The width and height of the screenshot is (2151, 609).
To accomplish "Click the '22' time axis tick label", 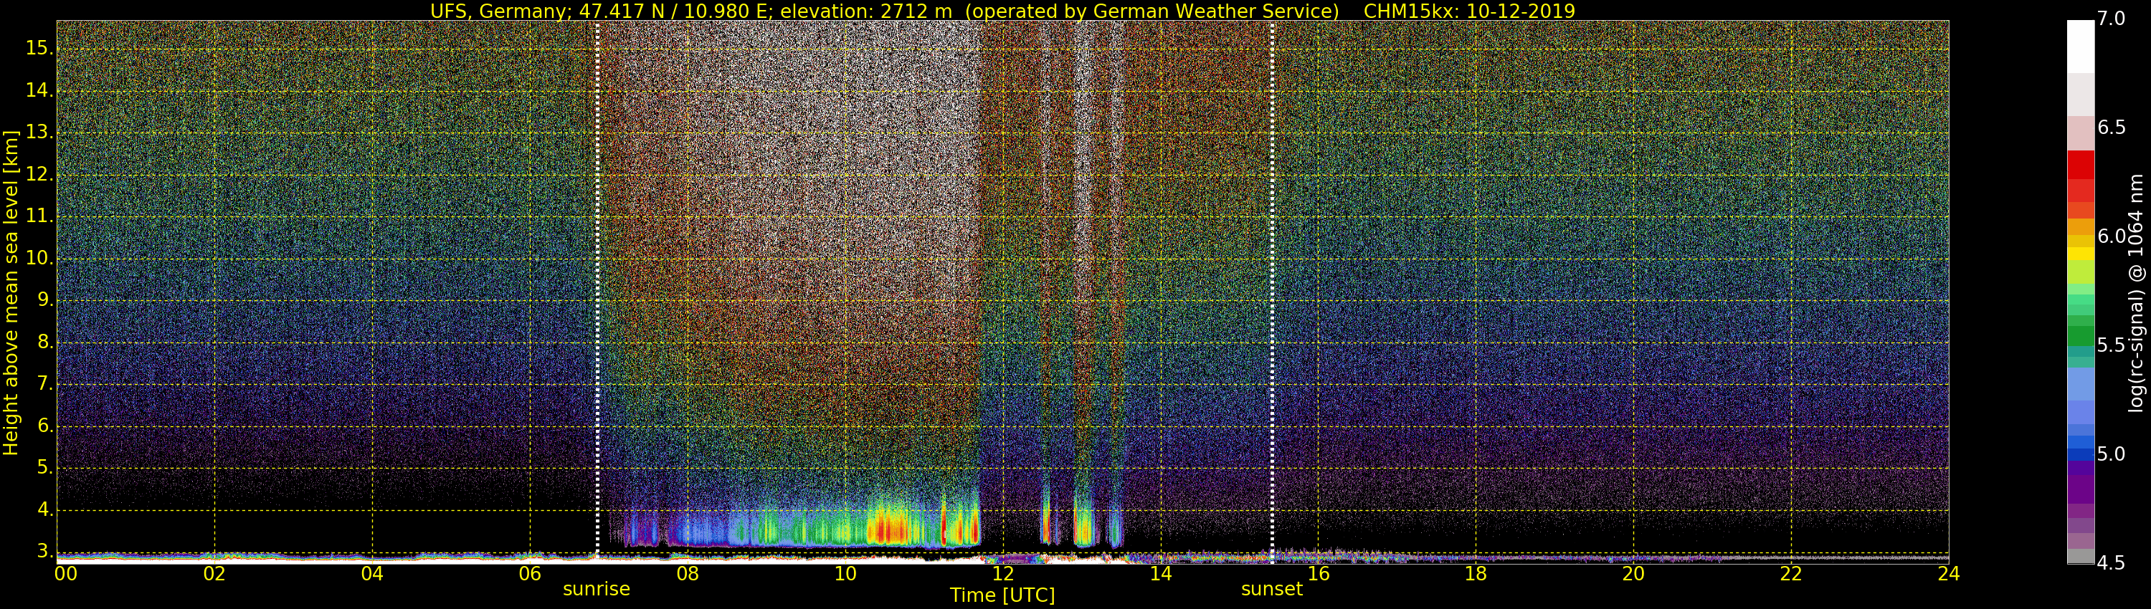I will tap(1791, 574).
